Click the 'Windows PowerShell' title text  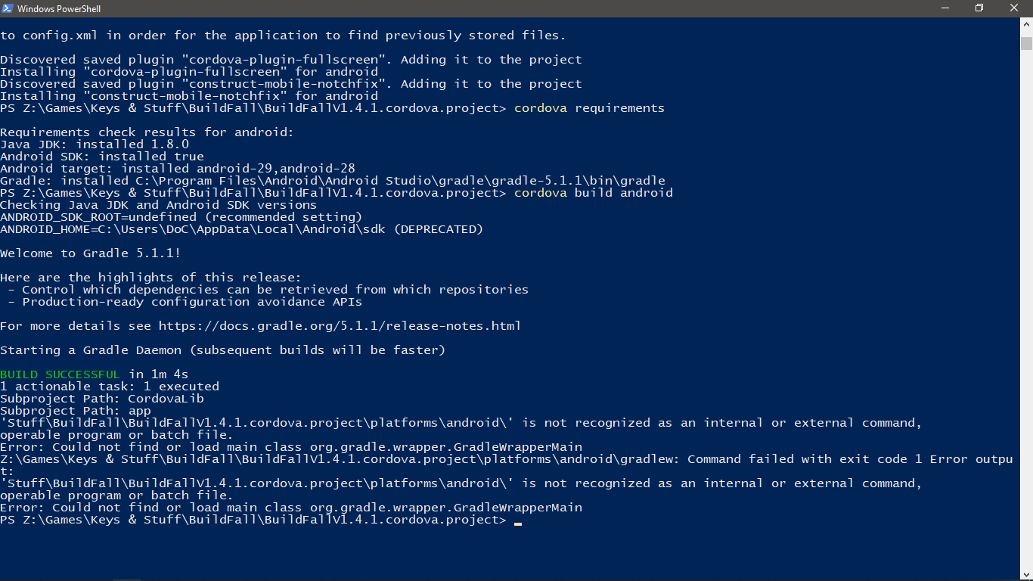click(x=58, y=8)
